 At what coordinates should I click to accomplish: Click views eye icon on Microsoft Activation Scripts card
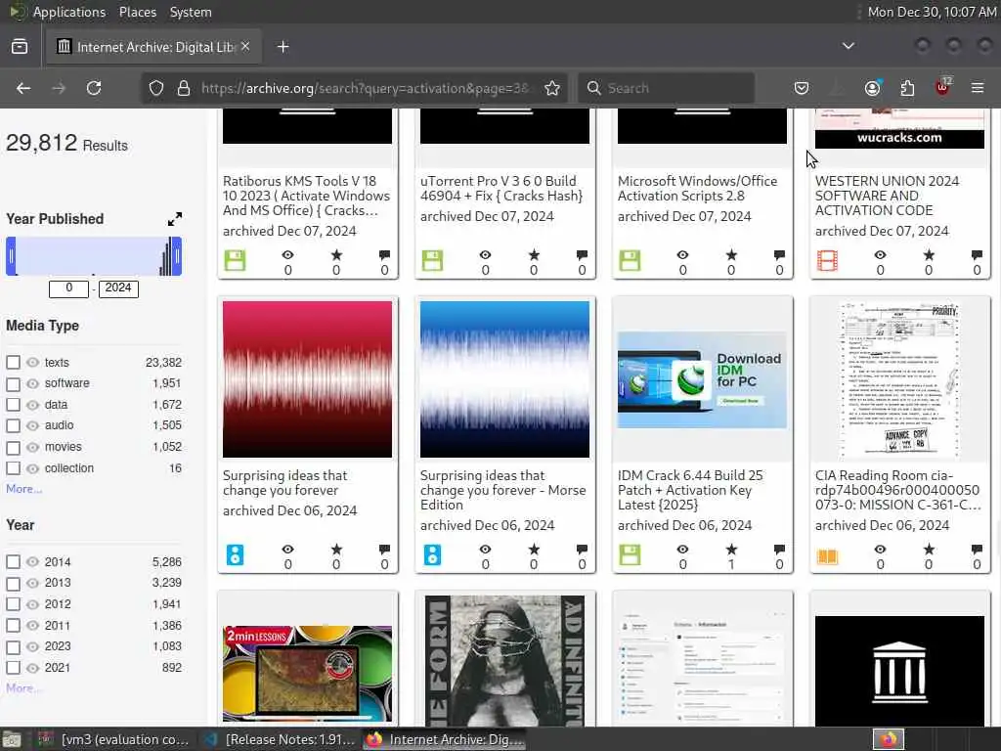coord(682,255)
